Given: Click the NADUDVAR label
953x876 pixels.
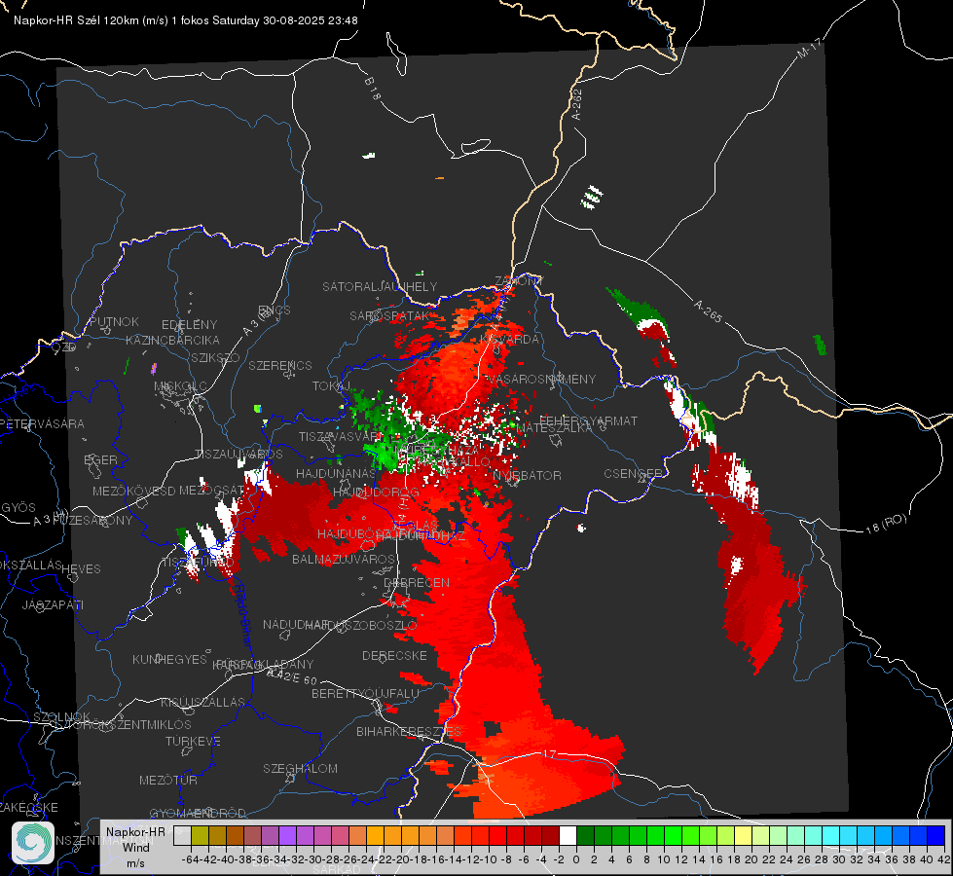Looking at the screenshot, I should (296, 624).
